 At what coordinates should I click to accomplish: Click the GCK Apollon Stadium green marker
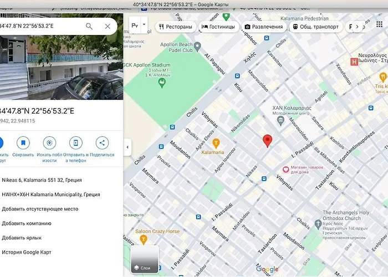[x=162, y=83]
